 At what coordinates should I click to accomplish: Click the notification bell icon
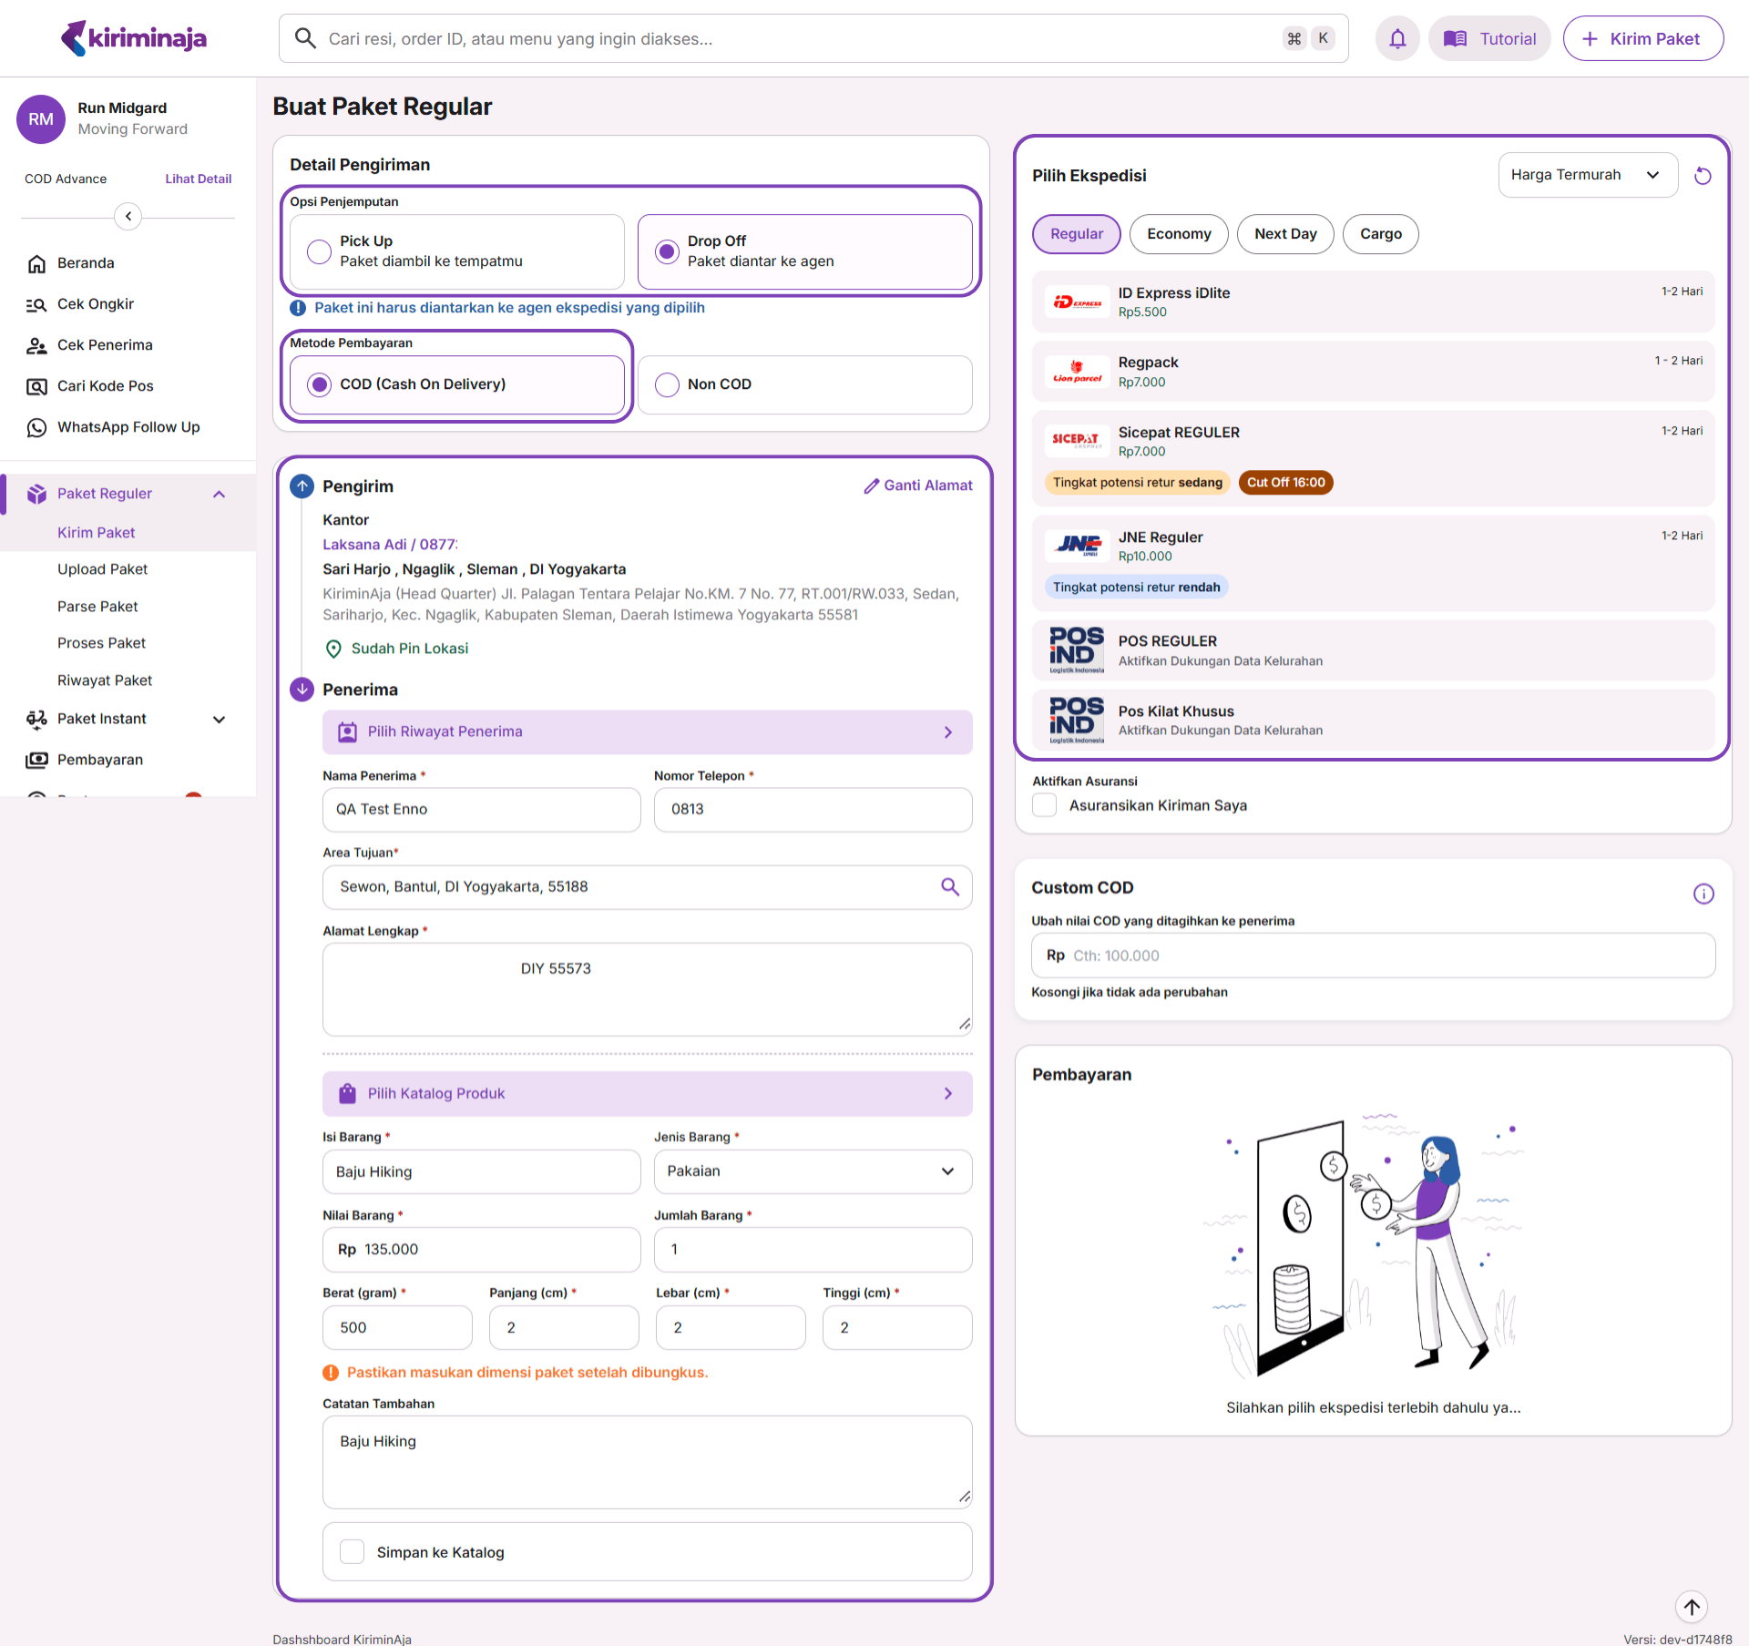(1396, 39)
